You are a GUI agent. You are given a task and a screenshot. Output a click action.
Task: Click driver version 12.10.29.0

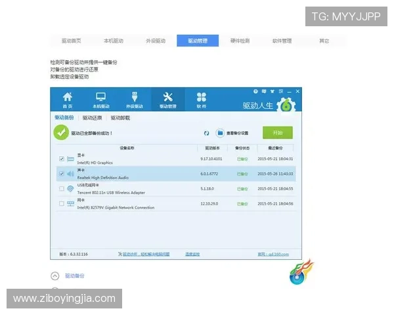pyautogui.click(x=209, y=203)
